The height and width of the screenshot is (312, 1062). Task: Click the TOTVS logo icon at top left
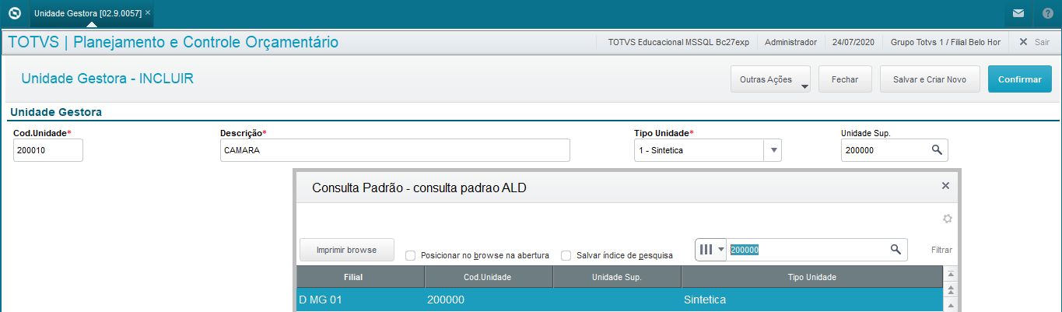tap(14, 13)
